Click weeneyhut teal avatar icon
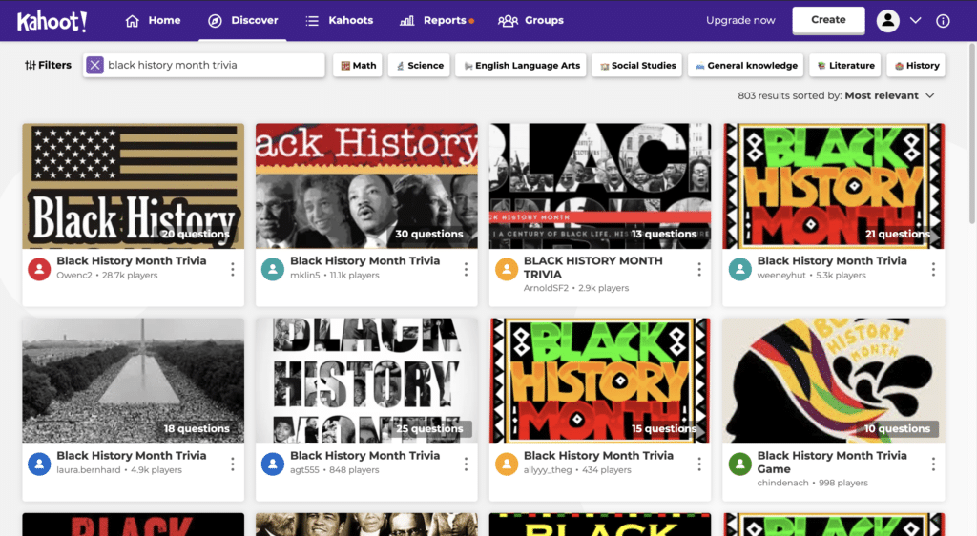 (739, 270)
